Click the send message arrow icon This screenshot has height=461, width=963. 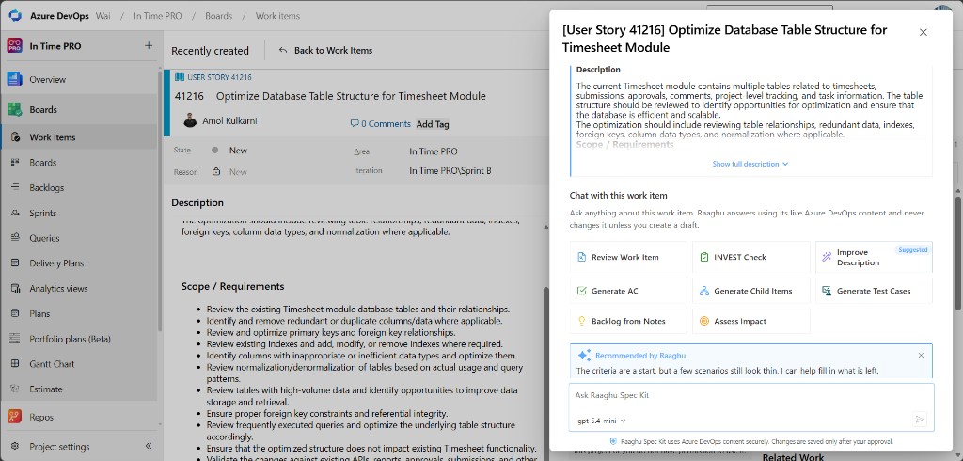pos(920,420)
